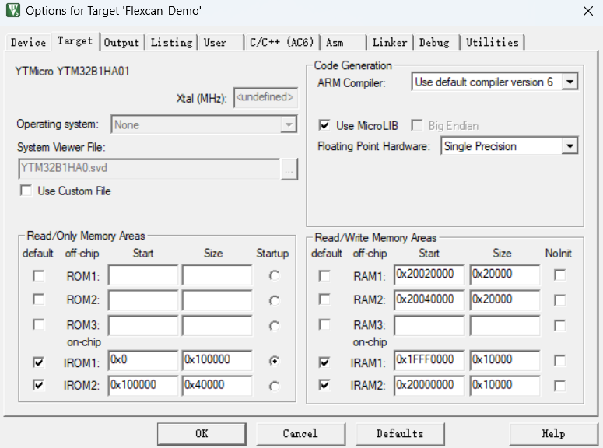The image size is (603, 448).
Task: Switch to the Utilities tab
Action: 493,42
